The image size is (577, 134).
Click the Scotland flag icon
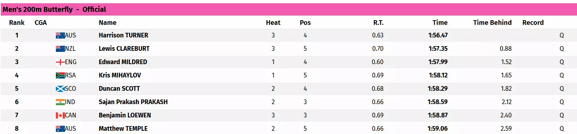[60, 89]
